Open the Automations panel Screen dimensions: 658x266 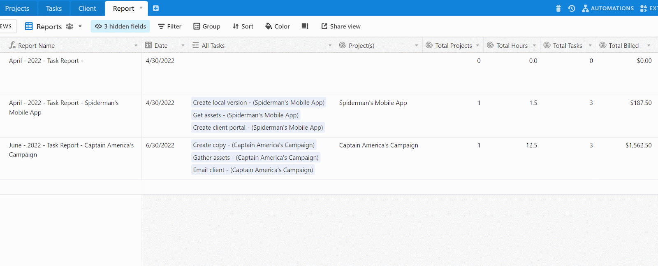point(608,8)
